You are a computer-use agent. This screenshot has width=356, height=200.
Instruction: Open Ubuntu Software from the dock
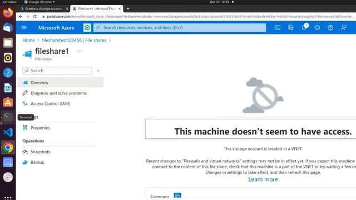[8, 102]
